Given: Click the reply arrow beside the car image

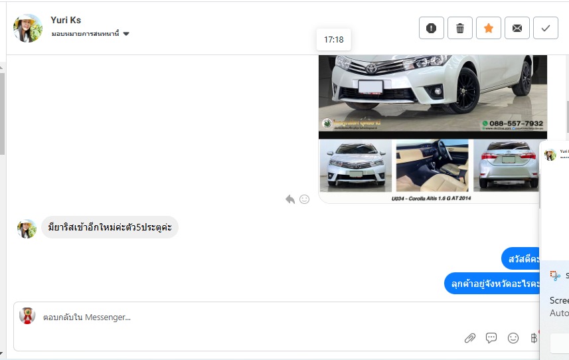Looking at the screenshot, I should 290,199.
